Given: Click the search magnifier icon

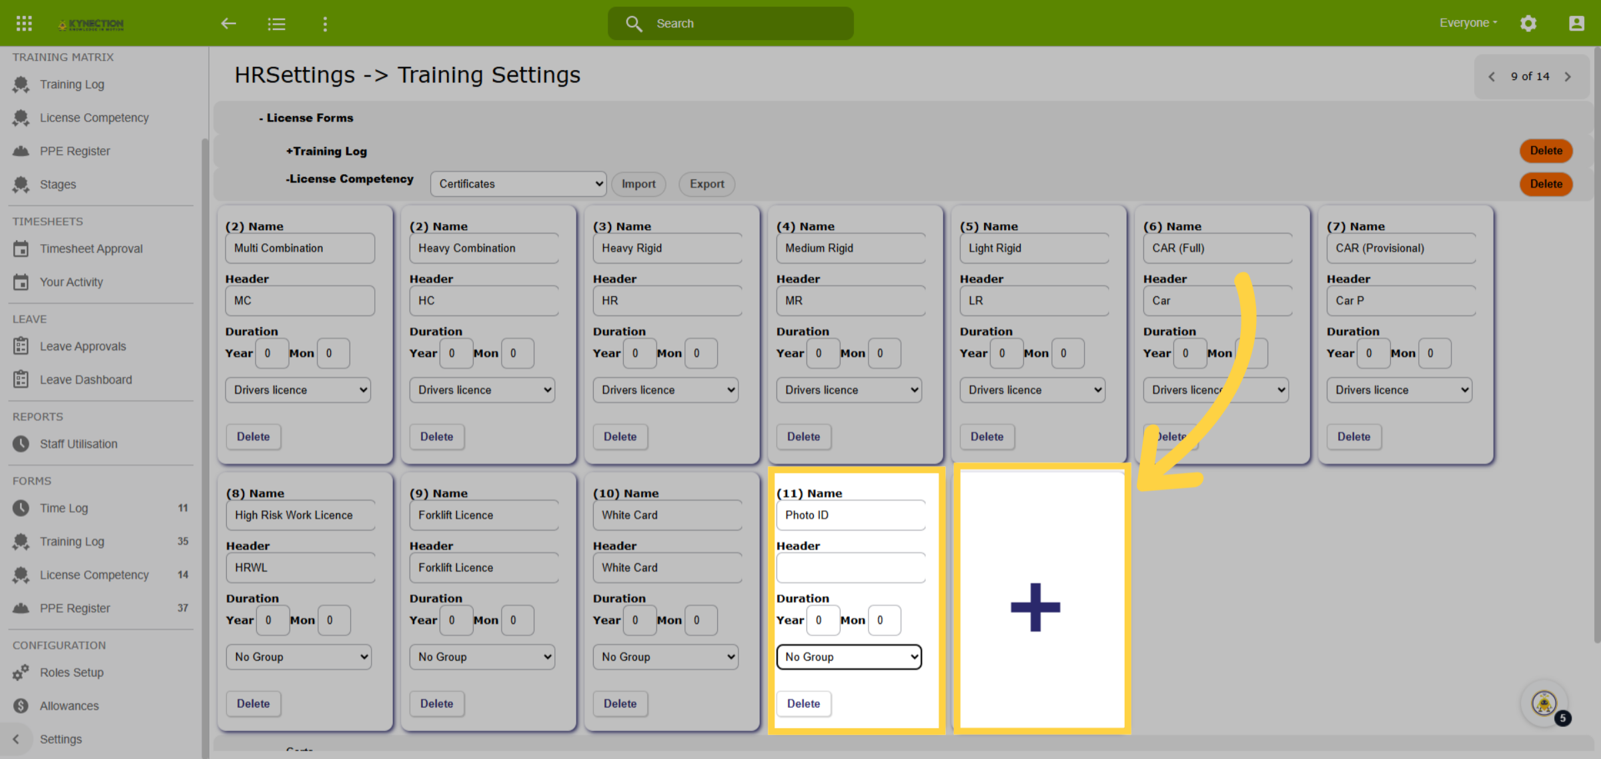Looking at the screenshot, I should coord(634,23).
